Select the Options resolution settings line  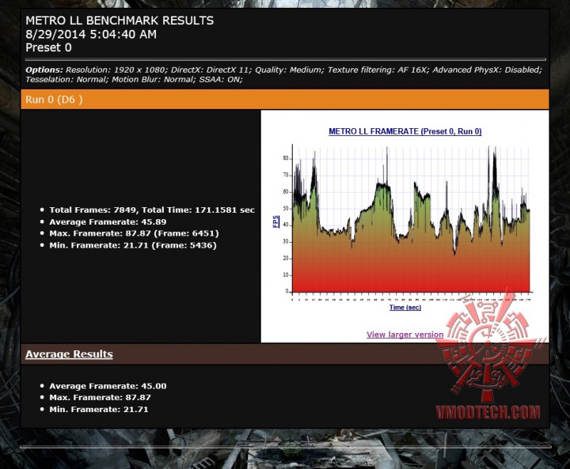tap(283, 70)
